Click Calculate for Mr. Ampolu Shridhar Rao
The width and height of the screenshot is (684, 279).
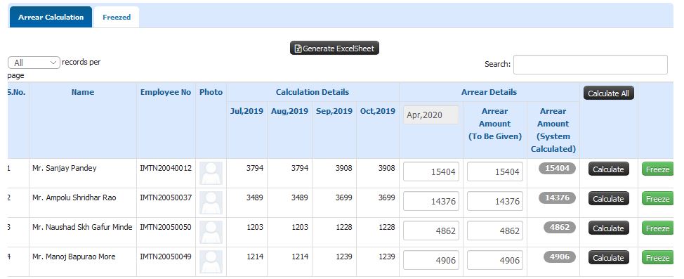coord(609,198)
